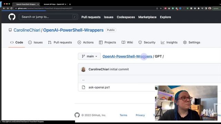
Task: Focus the 'Search or jump to...' field
Action: [x=48, y=17]
